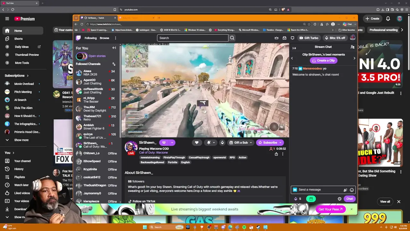Image resolution: width=410 pixels, height=231 pixels.
Task: Show more YouTube subscriptions
Action: coord(21,140)
